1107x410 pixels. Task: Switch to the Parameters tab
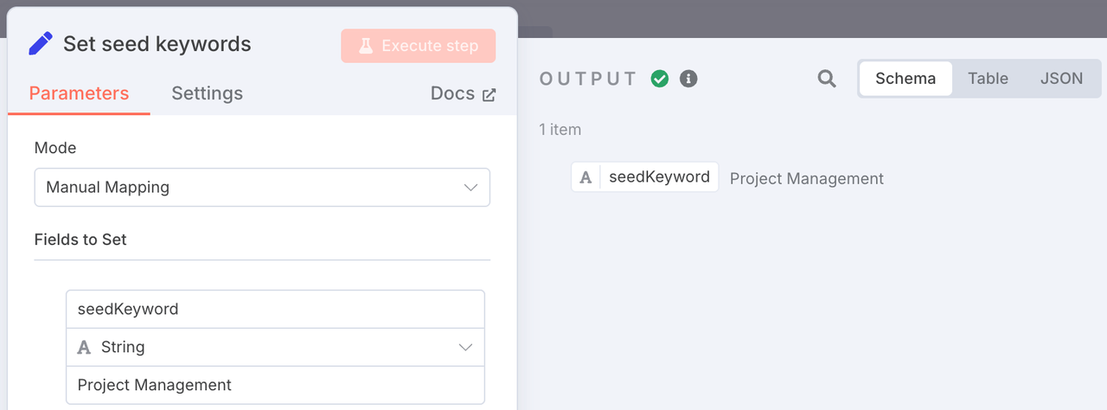click(x=79, y=93)
